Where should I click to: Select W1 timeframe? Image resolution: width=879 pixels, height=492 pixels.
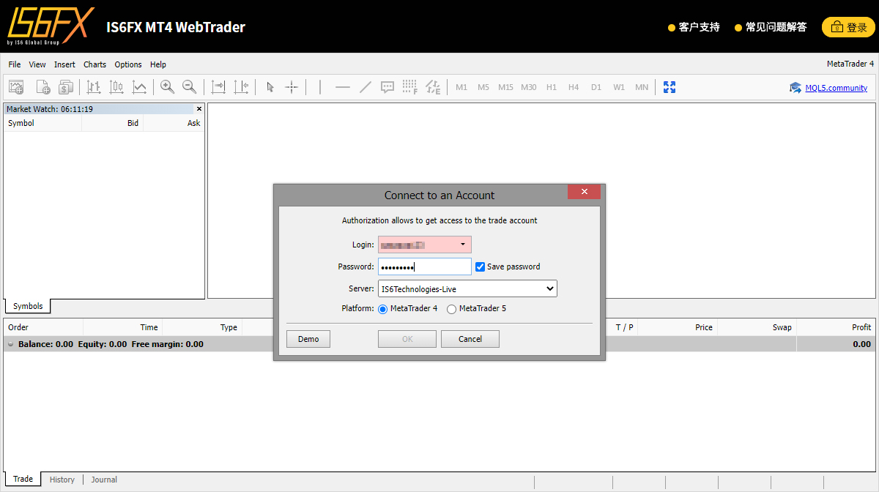(x=619, y=87)
